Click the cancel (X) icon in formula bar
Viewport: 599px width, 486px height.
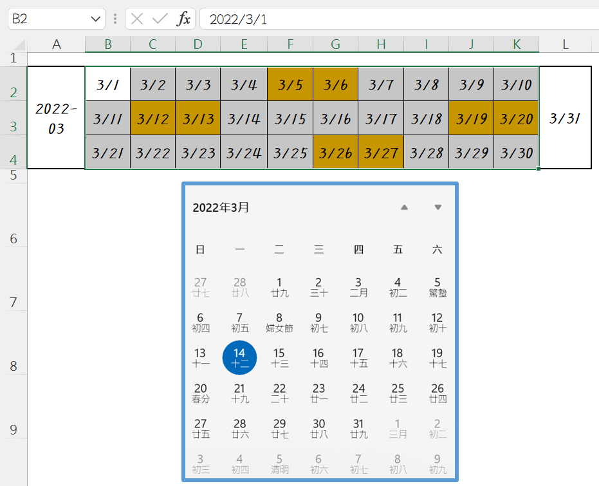point(137,18)
